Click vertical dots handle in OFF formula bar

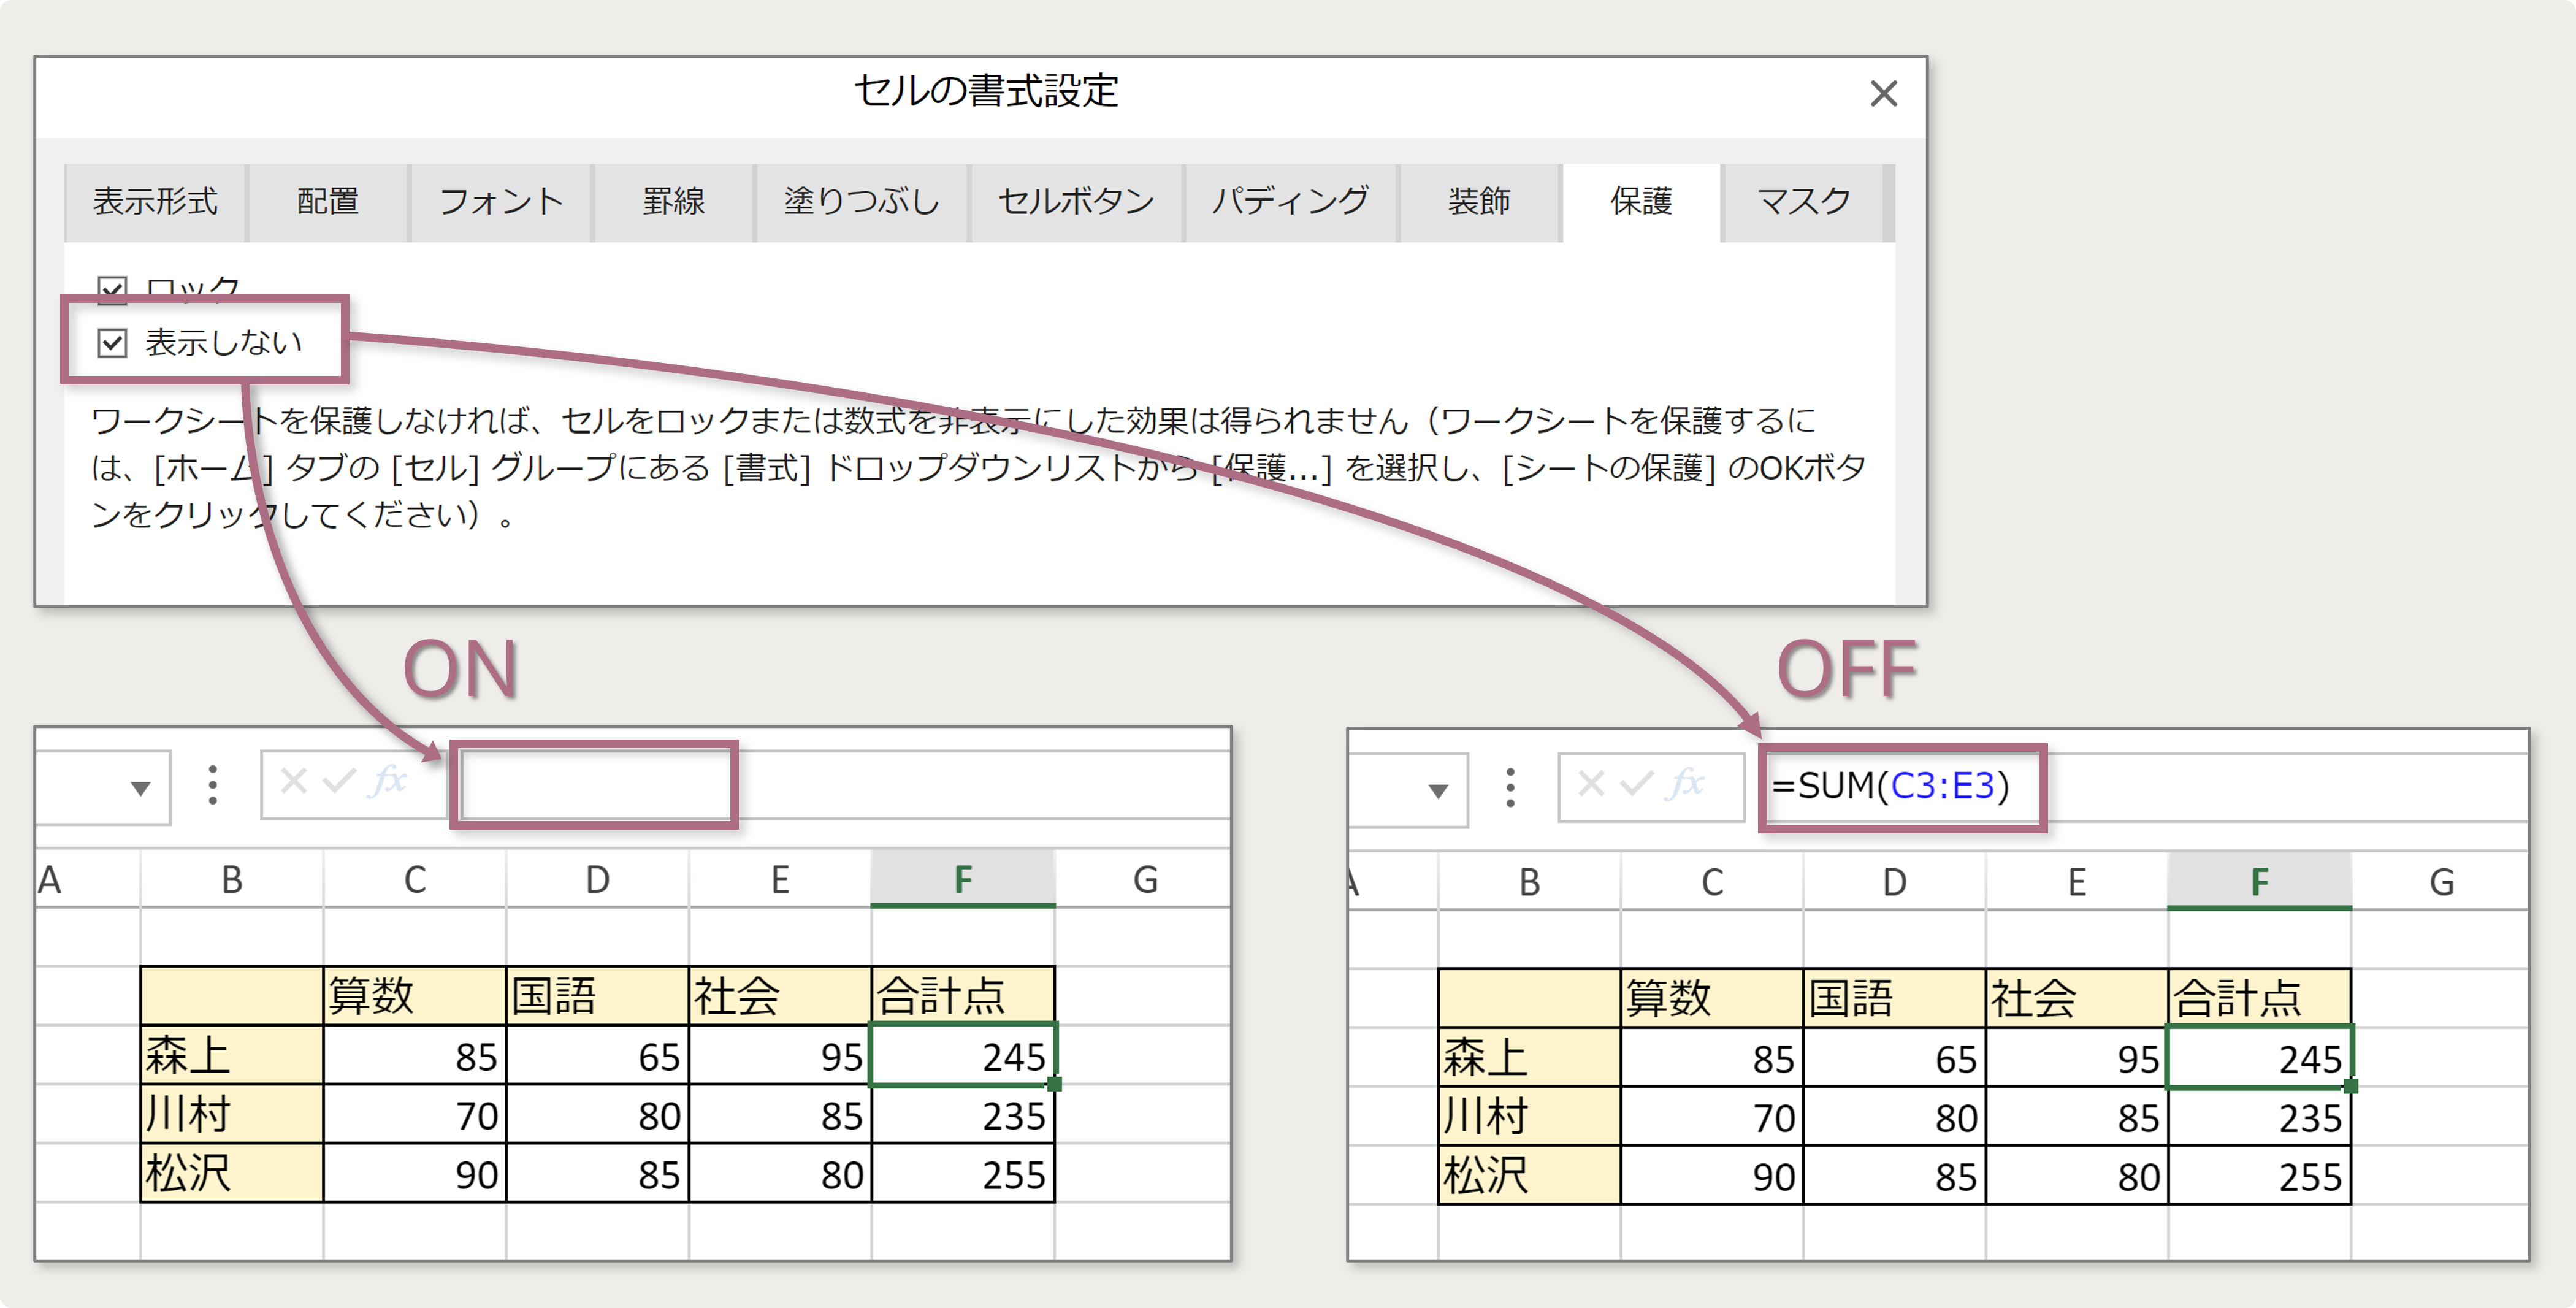[x=1510, y=788]
